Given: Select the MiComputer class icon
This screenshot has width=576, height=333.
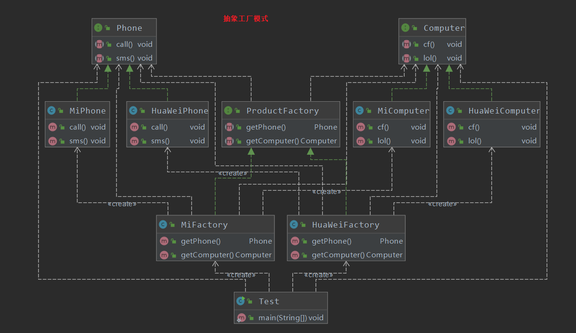Looking at the screenshot, I should (x=360, y=111).
